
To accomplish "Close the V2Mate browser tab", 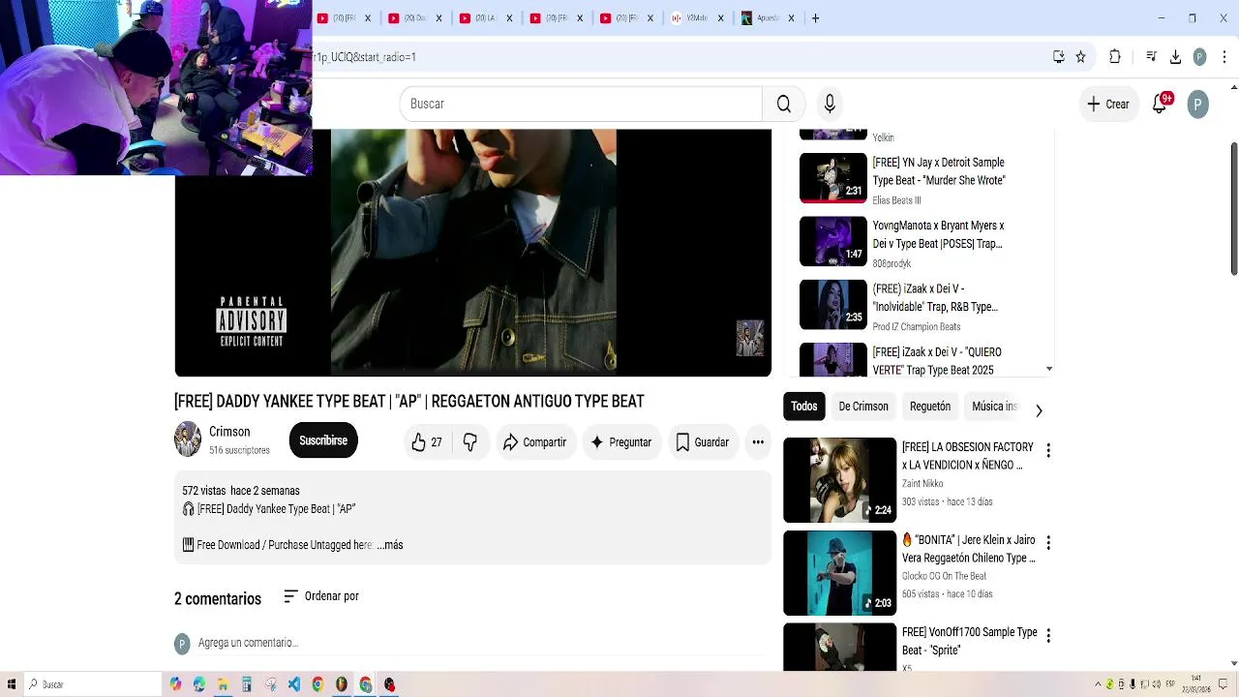I will (720, 17).
